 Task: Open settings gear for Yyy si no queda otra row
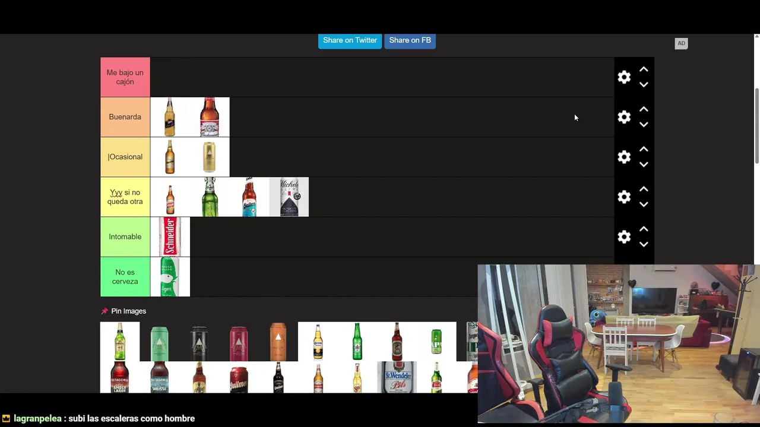pos(624,197)
